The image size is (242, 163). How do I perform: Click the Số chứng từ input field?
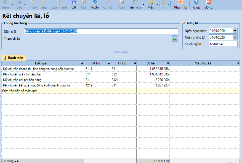point(223,44)
